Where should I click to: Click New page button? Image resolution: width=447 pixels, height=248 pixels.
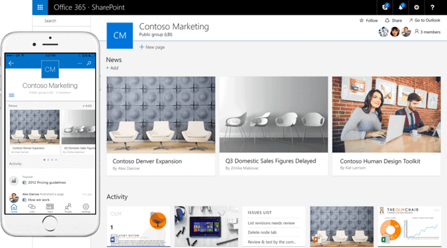click(152, 47)
